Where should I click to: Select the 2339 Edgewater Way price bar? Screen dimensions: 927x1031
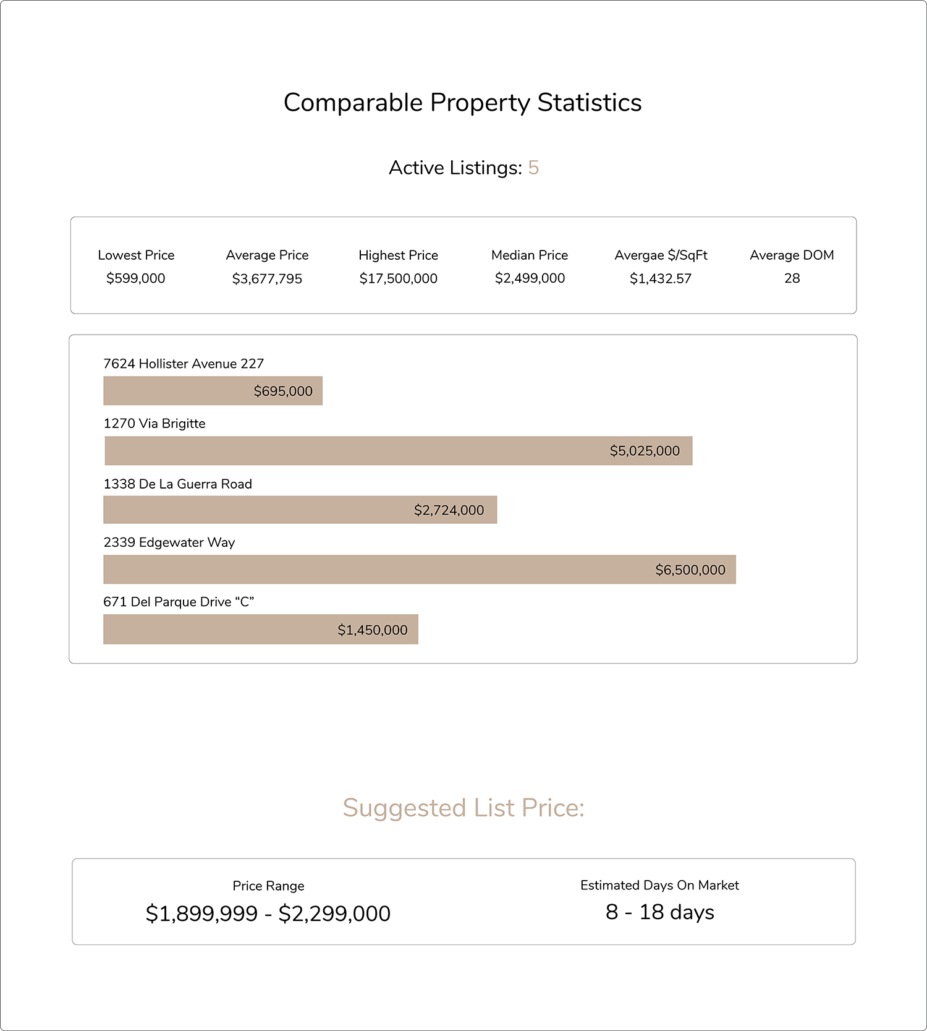pyautogui.click(x=420, y=570)
